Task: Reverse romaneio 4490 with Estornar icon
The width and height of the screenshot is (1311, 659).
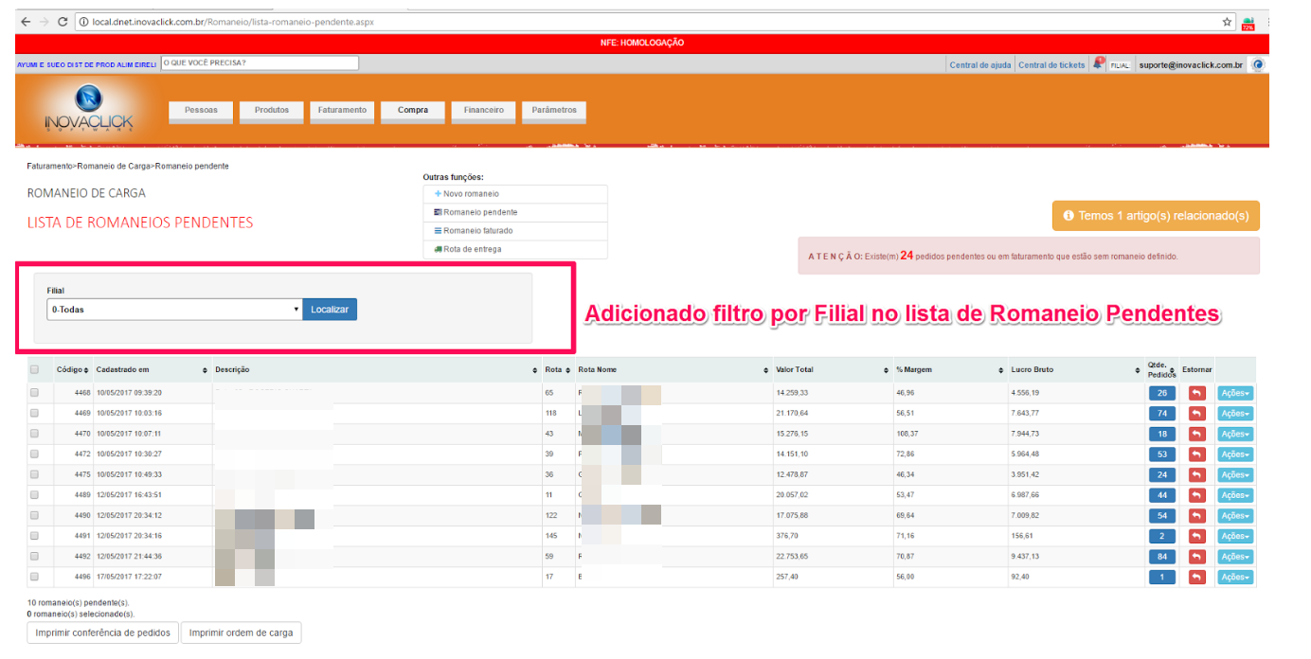Action: point(1197,515)
